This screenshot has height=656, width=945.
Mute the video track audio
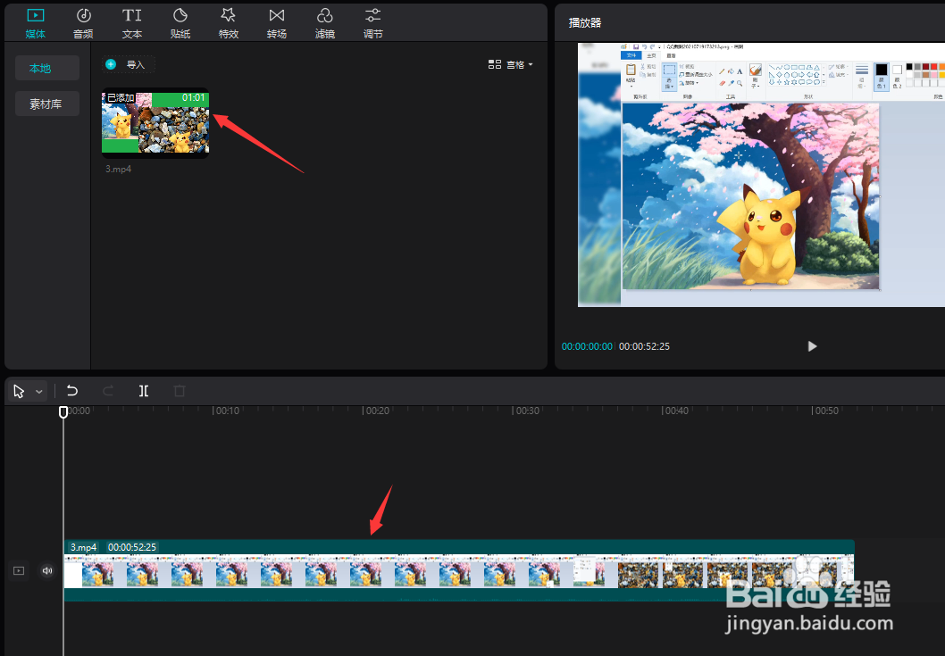pyautogui.click(x=47, y=570)
